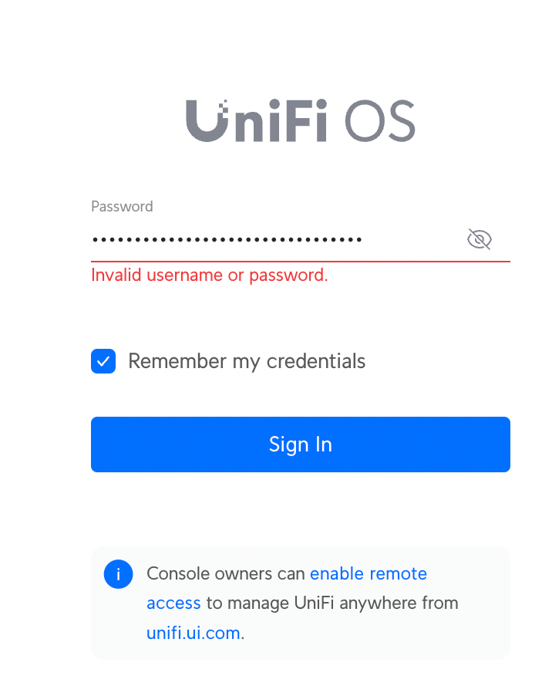Click the "Remember my credentials" label text
This screenshot has height=693, width=552.
247,361
